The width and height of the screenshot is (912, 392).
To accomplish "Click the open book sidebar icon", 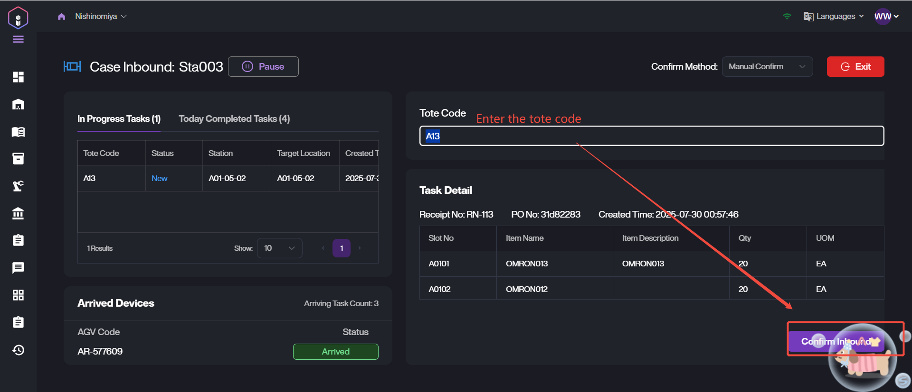I will pyautogui.click(x=18, y=132).
